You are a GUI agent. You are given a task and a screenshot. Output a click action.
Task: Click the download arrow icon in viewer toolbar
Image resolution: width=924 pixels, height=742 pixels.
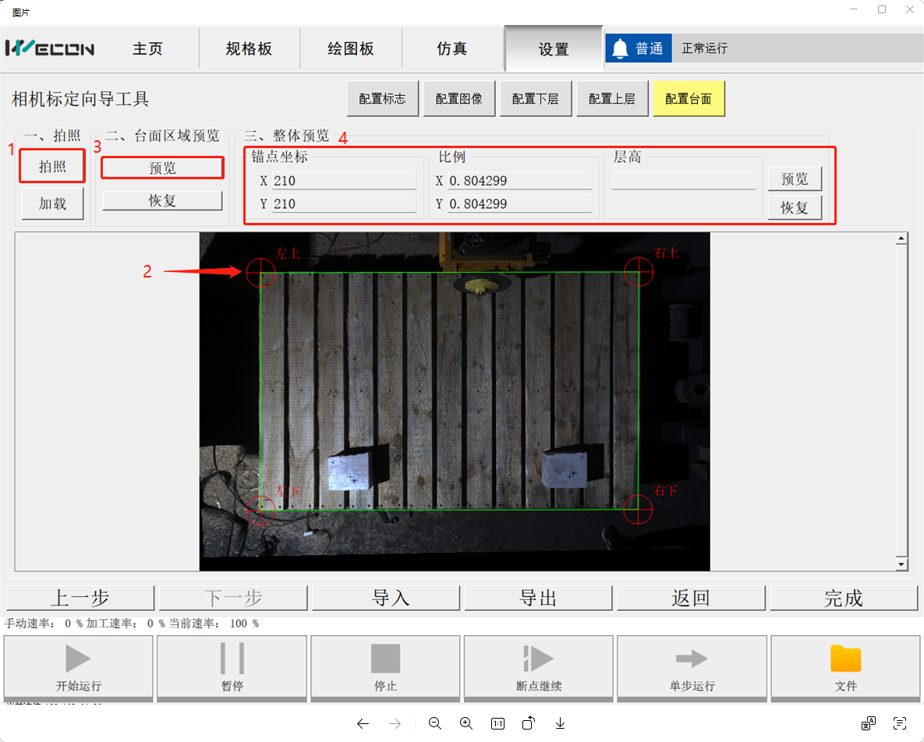coord(560,723)
